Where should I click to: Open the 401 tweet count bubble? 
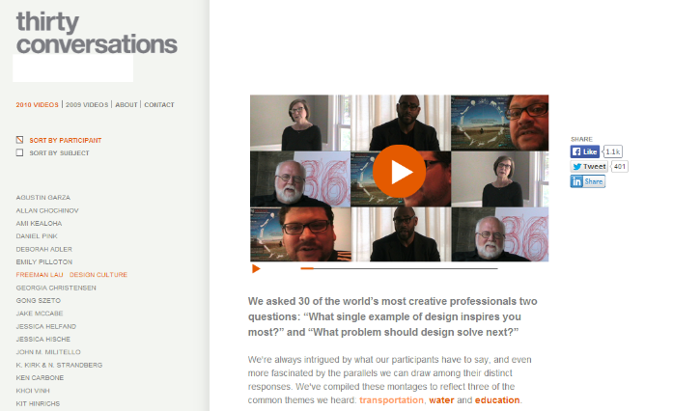pyautogui.click(x=619, y=167)
